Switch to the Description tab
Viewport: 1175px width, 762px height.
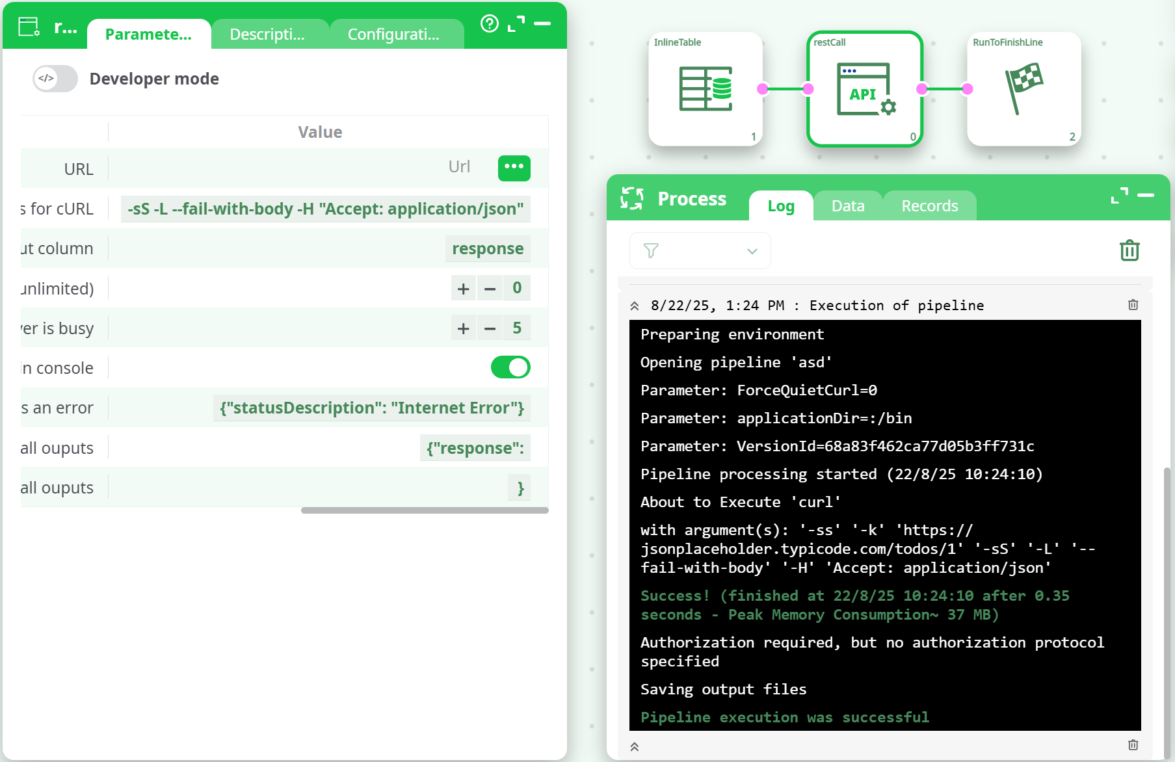(x=267, y=34)
